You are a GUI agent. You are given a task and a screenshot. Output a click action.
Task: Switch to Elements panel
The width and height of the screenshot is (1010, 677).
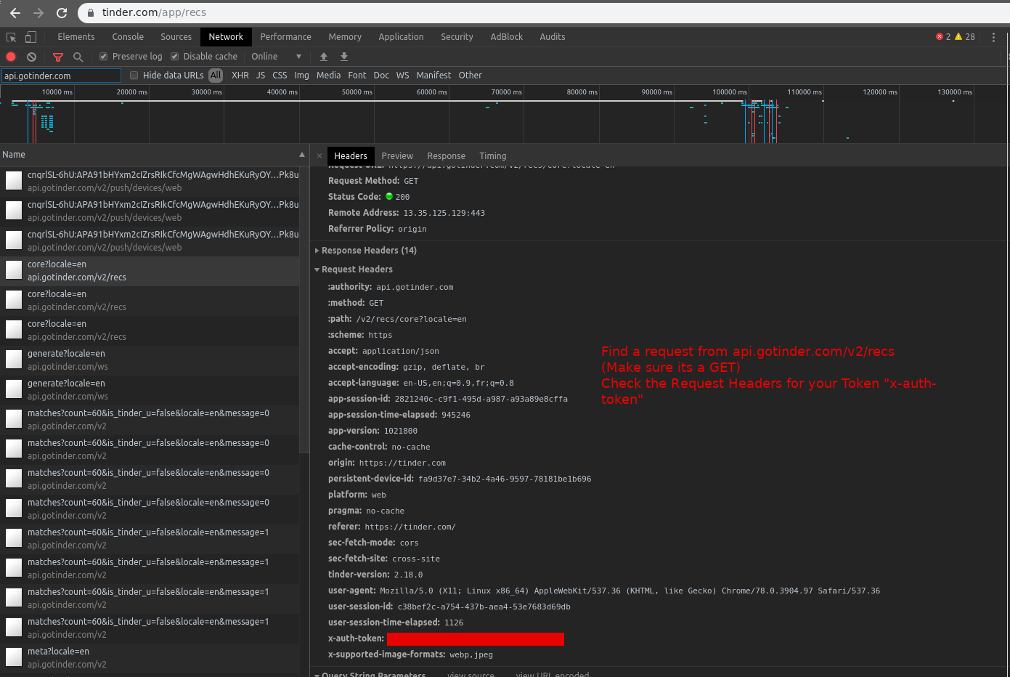pos(76,37)
